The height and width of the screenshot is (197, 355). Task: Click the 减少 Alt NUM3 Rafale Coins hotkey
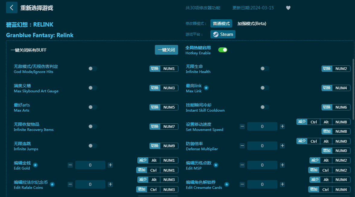click(158, 180)
